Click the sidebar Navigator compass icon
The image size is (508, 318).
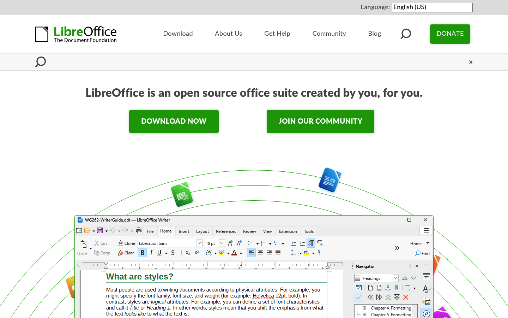coord(427,313)
